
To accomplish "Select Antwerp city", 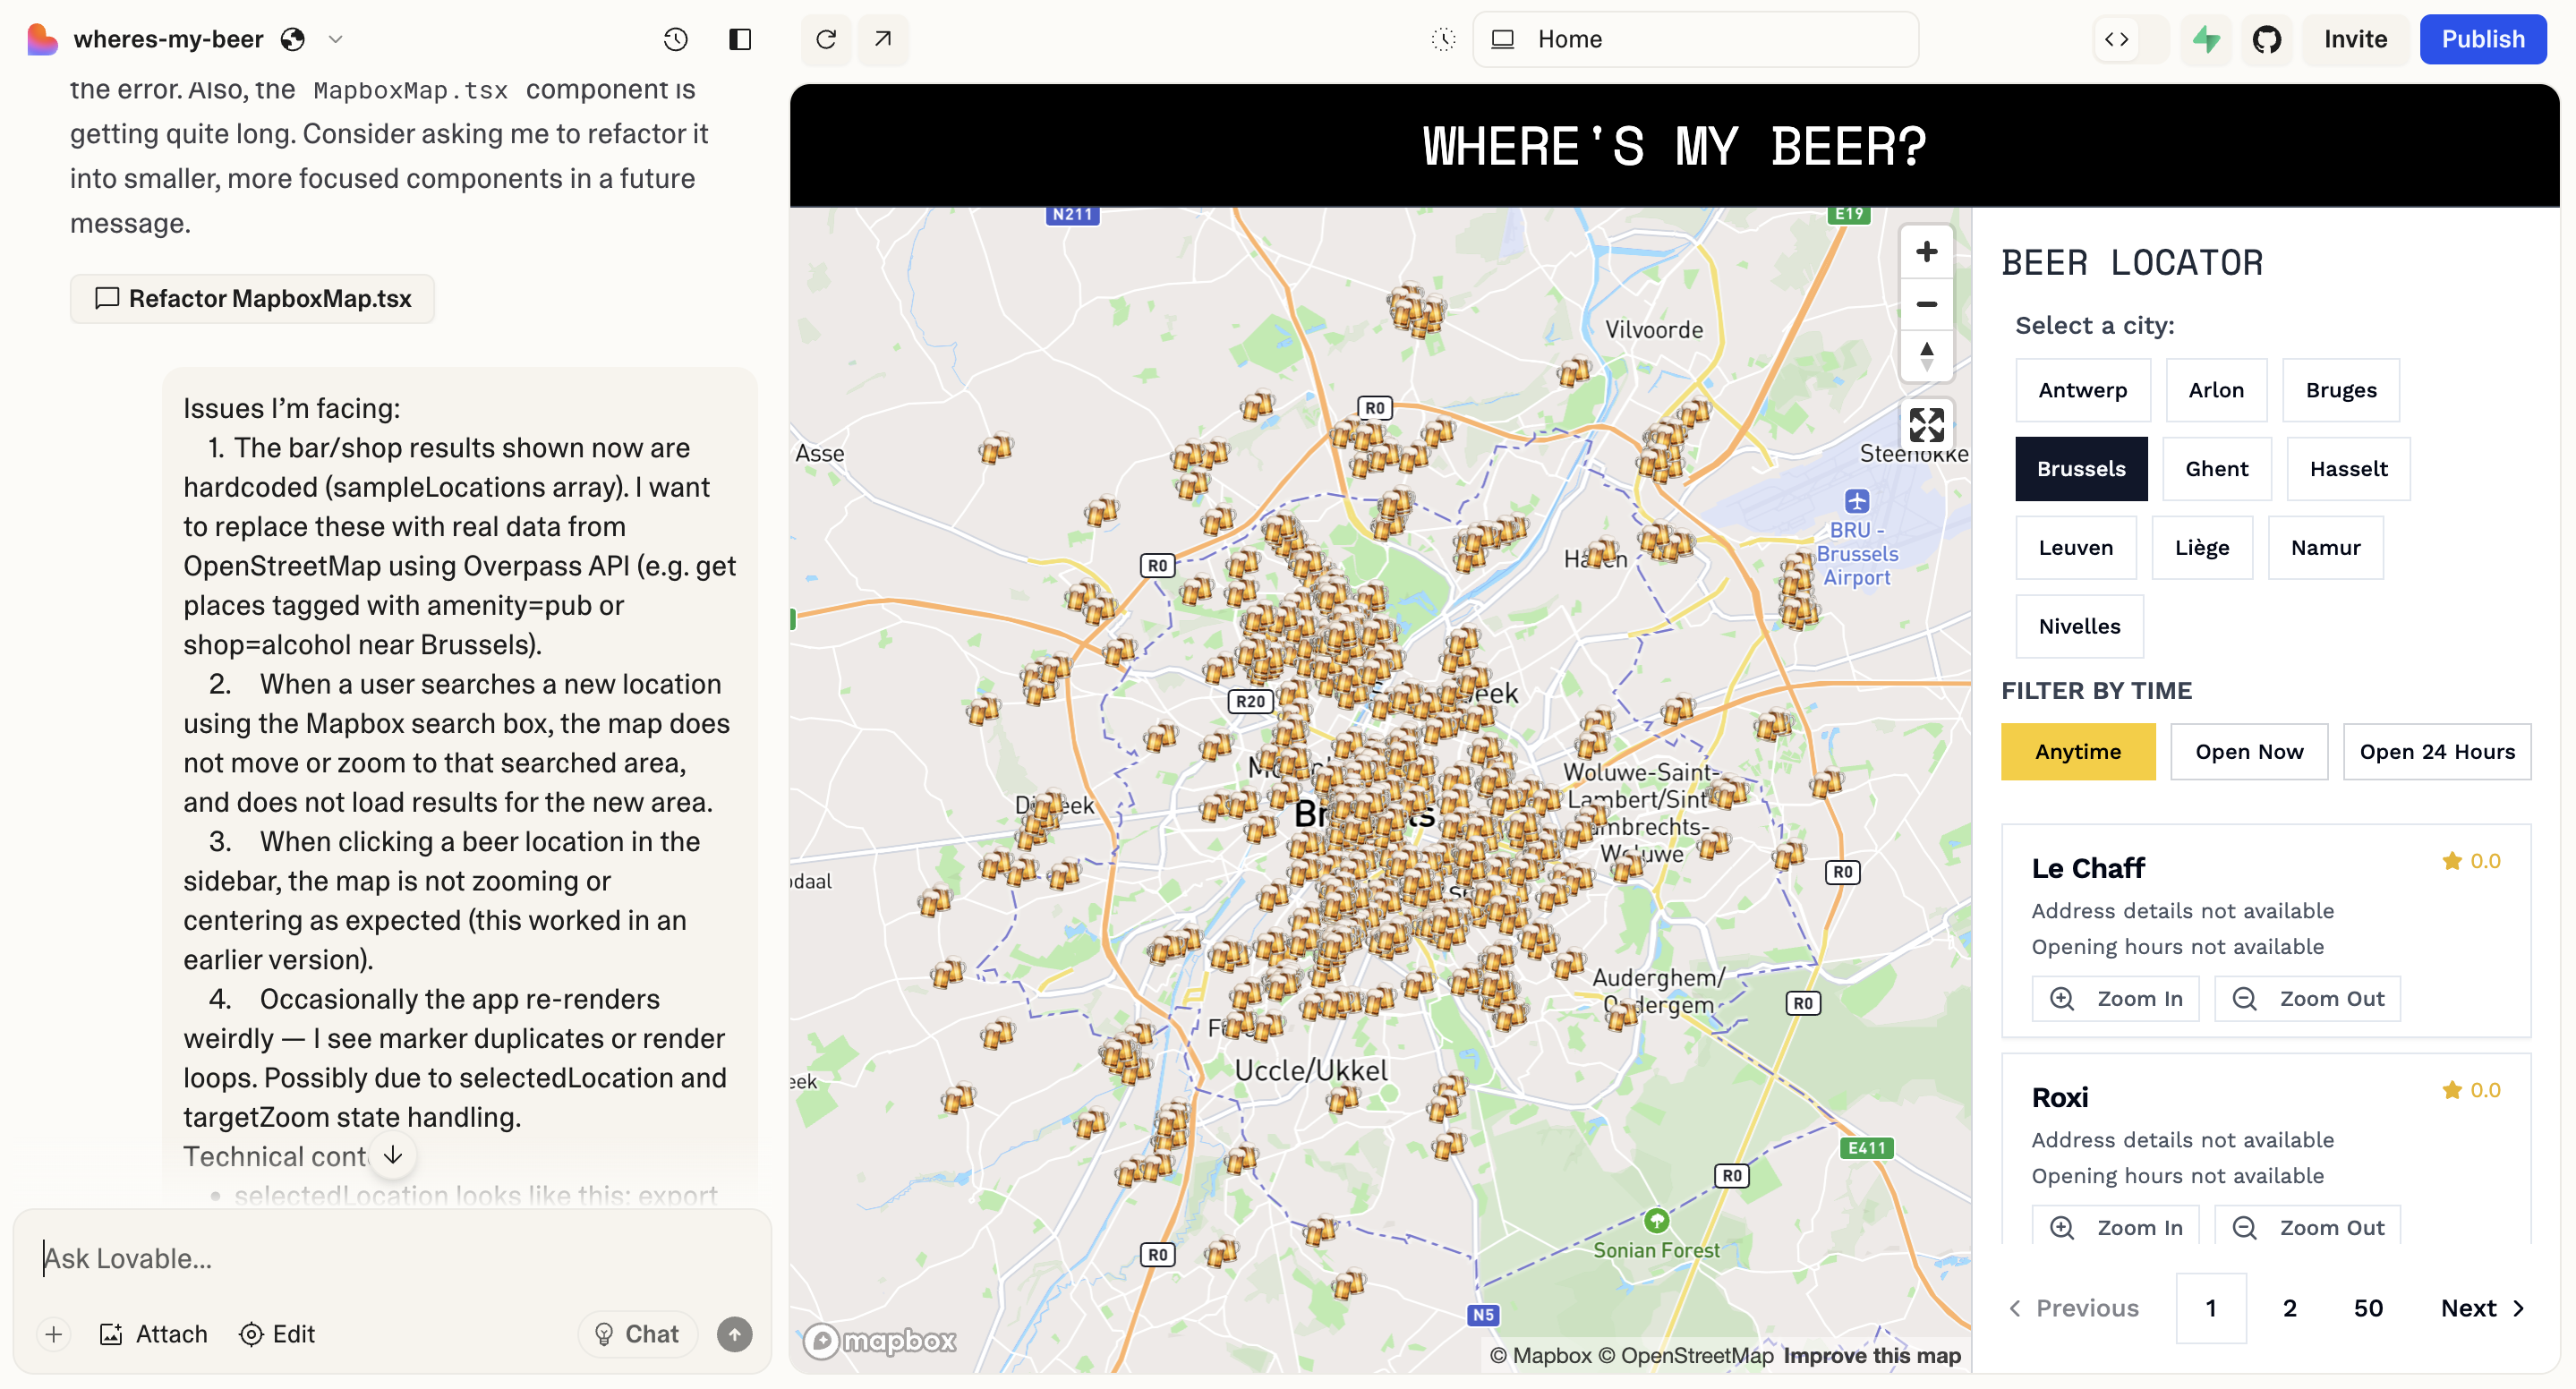I will (x=2082, y=390).
